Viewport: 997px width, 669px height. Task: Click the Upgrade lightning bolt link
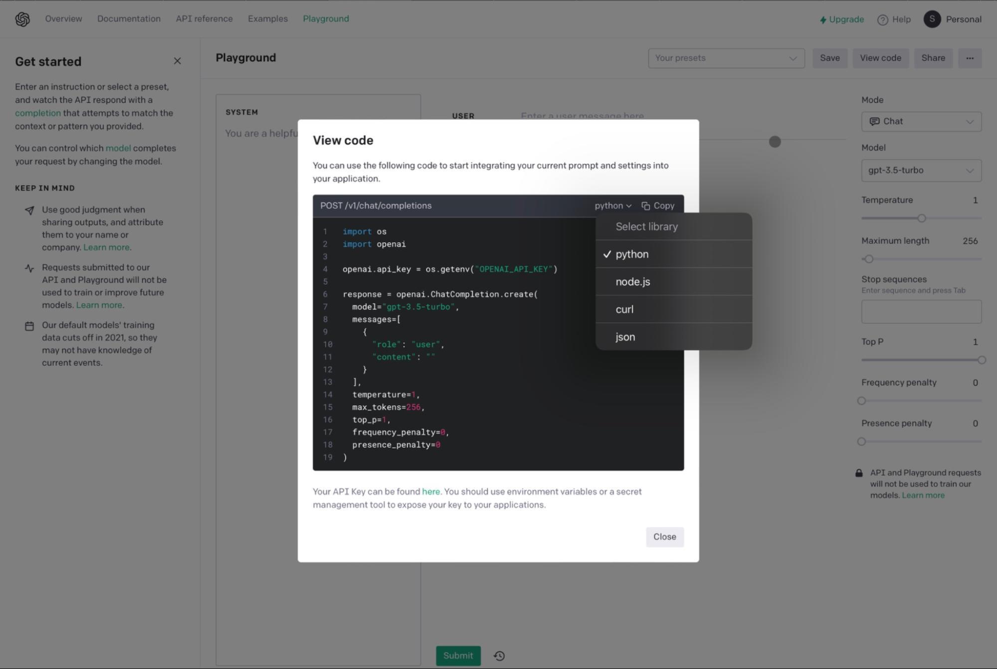pyautogui.click(x=841, y=19)
